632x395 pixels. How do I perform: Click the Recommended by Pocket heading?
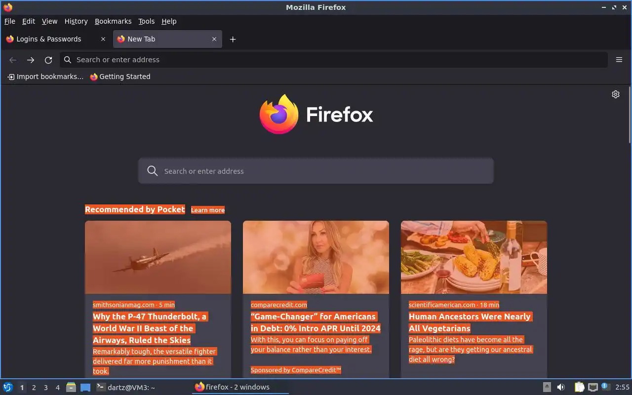pyautogui.click(x=135, y=209)
